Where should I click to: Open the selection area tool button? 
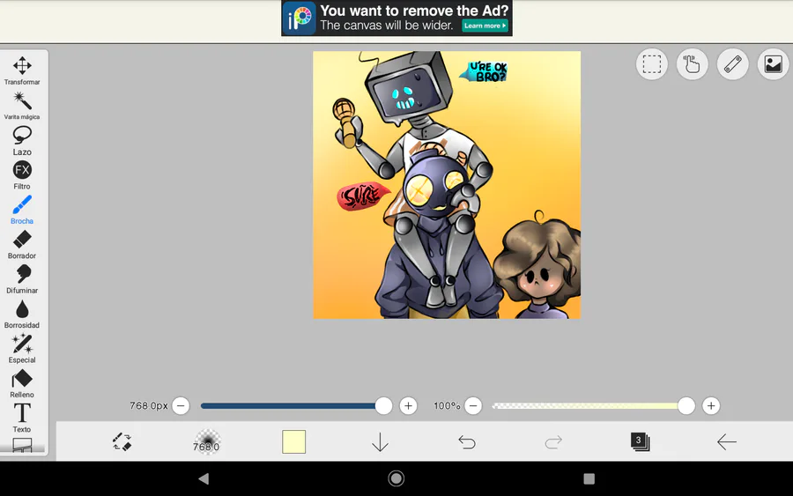click(652, 64)
